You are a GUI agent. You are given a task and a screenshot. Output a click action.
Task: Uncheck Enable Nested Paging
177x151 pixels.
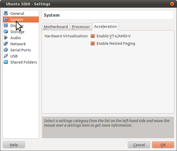93,43
